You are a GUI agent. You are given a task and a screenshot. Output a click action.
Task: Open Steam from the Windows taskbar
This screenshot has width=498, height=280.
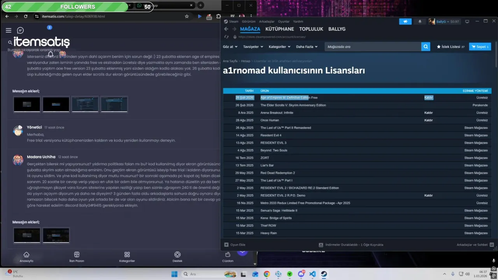pyautogui.click(x=324, y=274)
